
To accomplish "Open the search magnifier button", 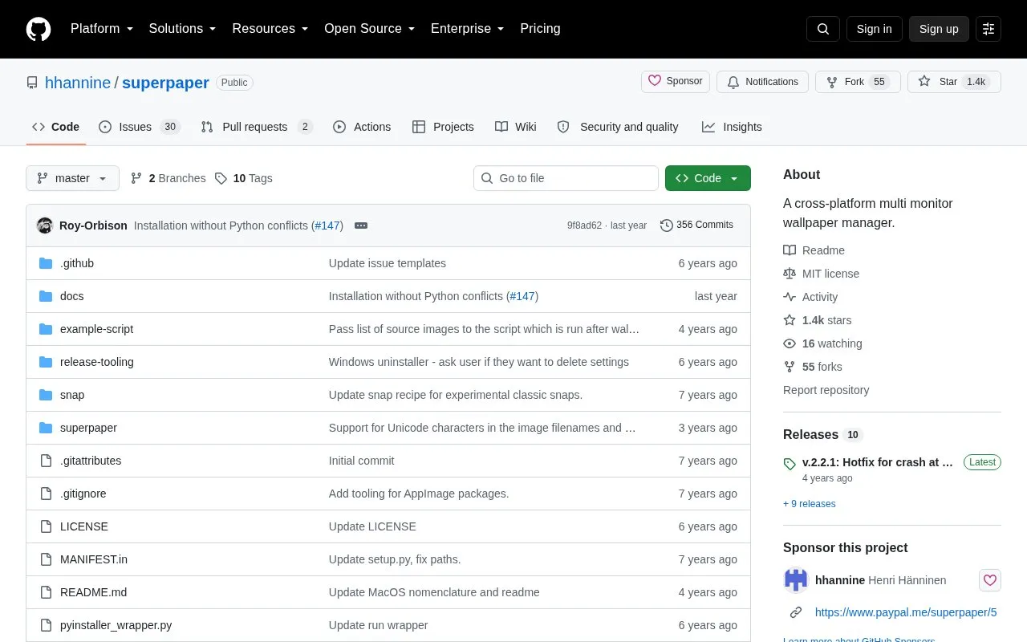I will click(x=823, y=29).
